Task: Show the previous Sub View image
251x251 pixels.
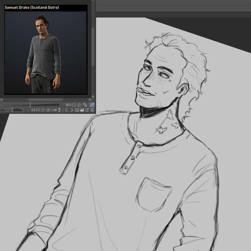Action: click(x=67, y=110)
